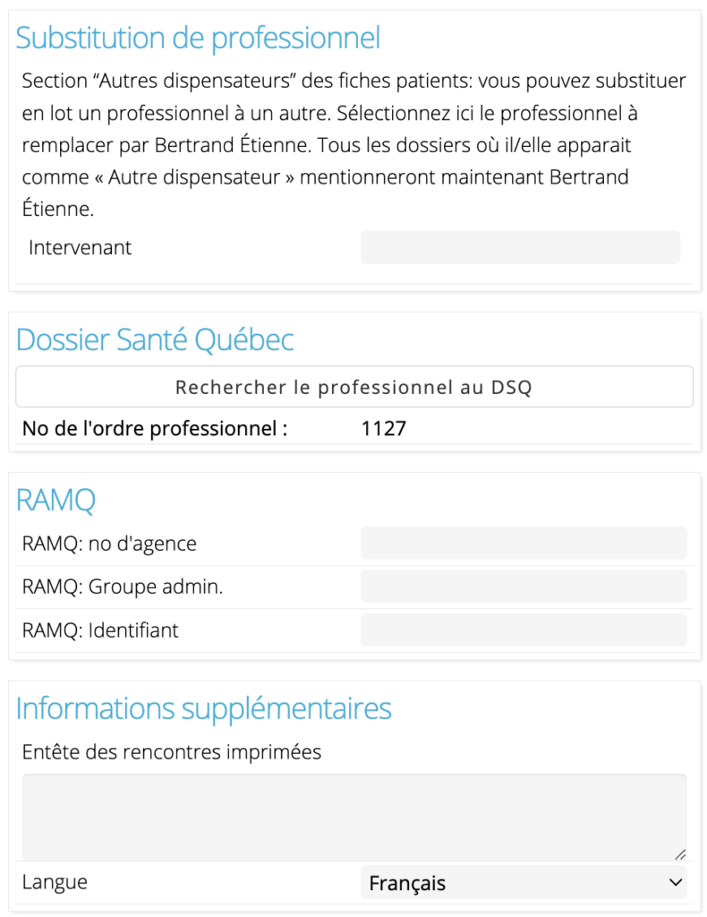707x917 pixels.
Task: Click the No de l'ordre professionnel label
Action: tap(155, 429)
